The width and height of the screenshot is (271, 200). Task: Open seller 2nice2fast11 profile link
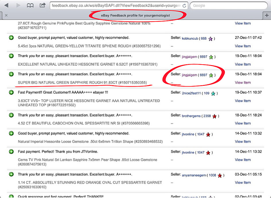click(x=191, y=93)
